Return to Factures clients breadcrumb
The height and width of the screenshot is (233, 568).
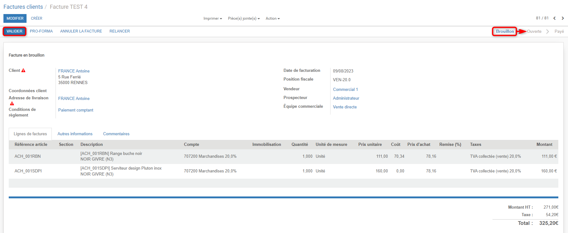pyautogui.click(x=23, y=7)
